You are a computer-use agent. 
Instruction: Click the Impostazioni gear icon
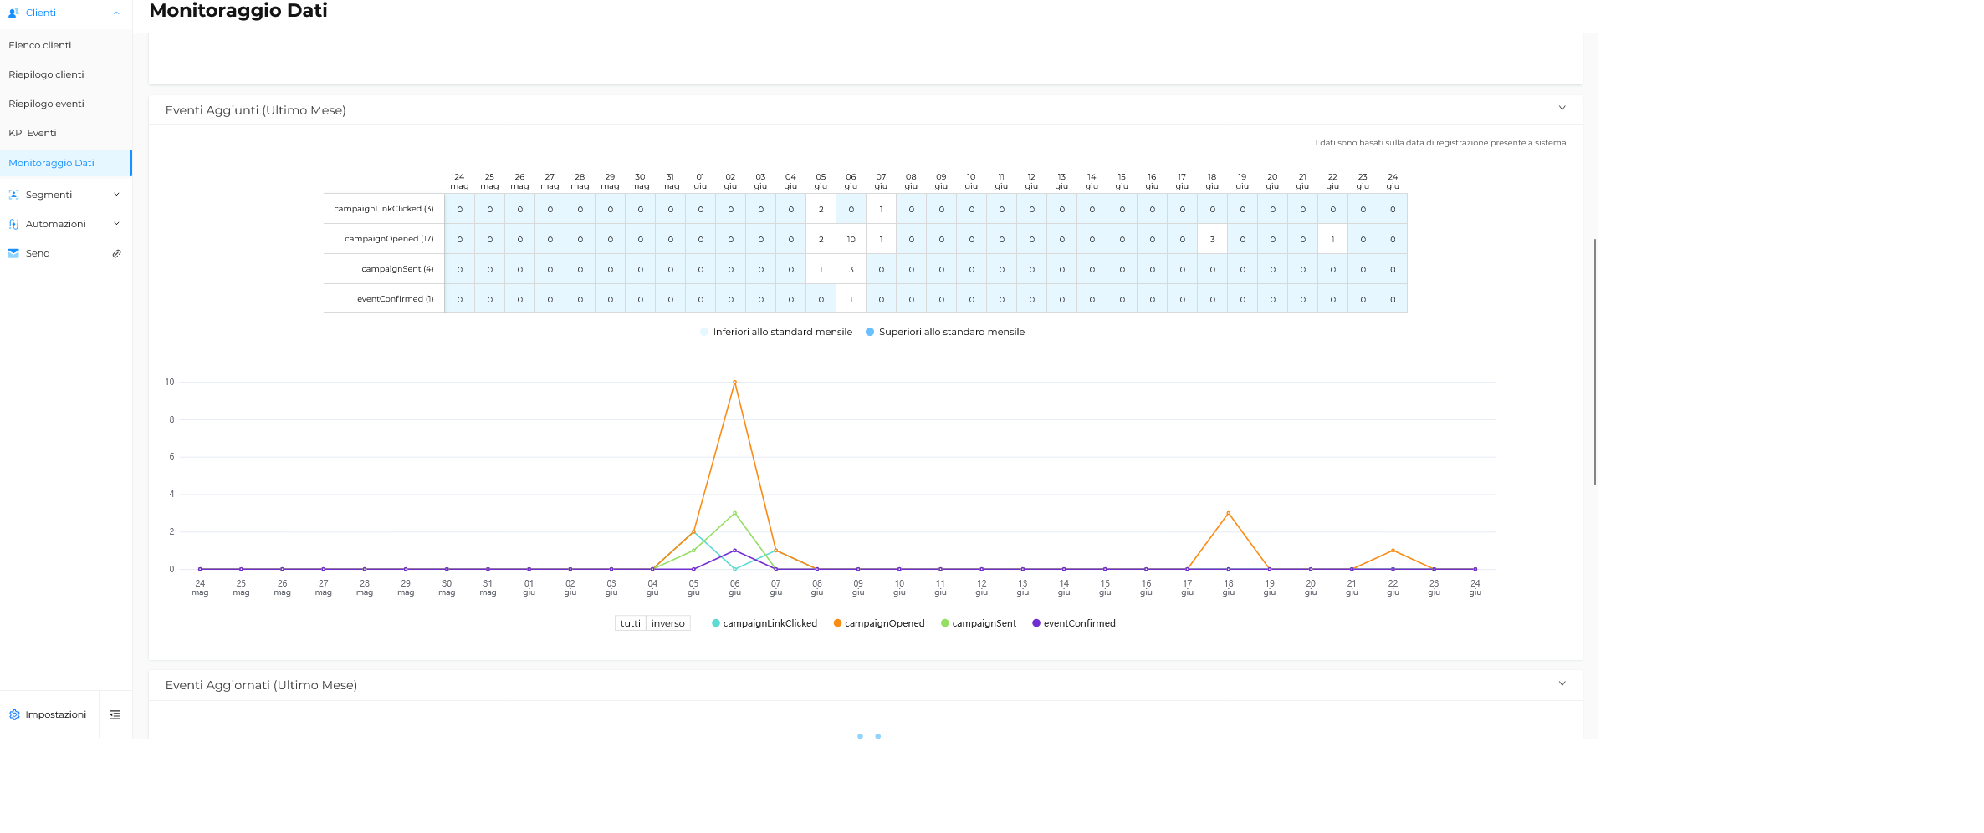coord(14,714)
